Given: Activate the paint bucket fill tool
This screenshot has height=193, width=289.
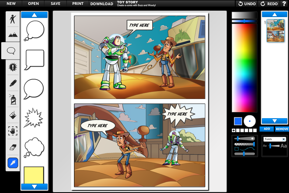Looking at the screenshot, I should click(13, 115).
